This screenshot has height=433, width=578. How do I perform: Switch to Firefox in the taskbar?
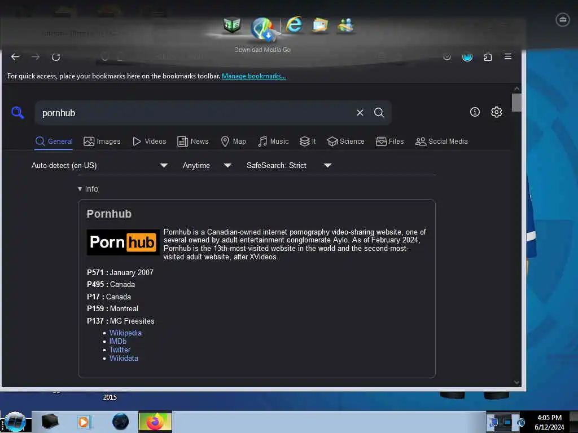[x=155, y=422]
